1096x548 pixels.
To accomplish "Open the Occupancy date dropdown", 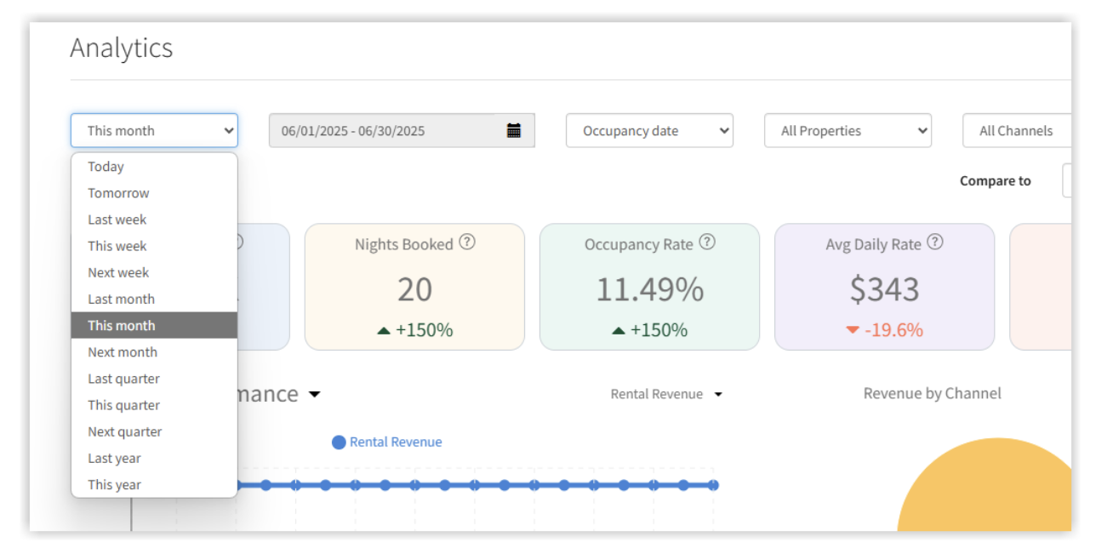I will 649,130.
